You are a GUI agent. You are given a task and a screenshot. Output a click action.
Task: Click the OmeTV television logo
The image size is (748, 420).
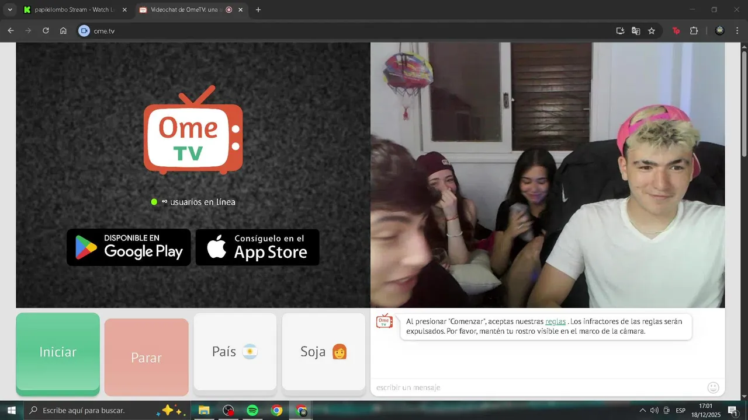193,129
